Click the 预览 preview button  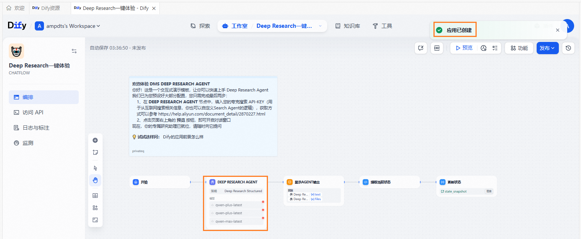(x=464, y=48)
